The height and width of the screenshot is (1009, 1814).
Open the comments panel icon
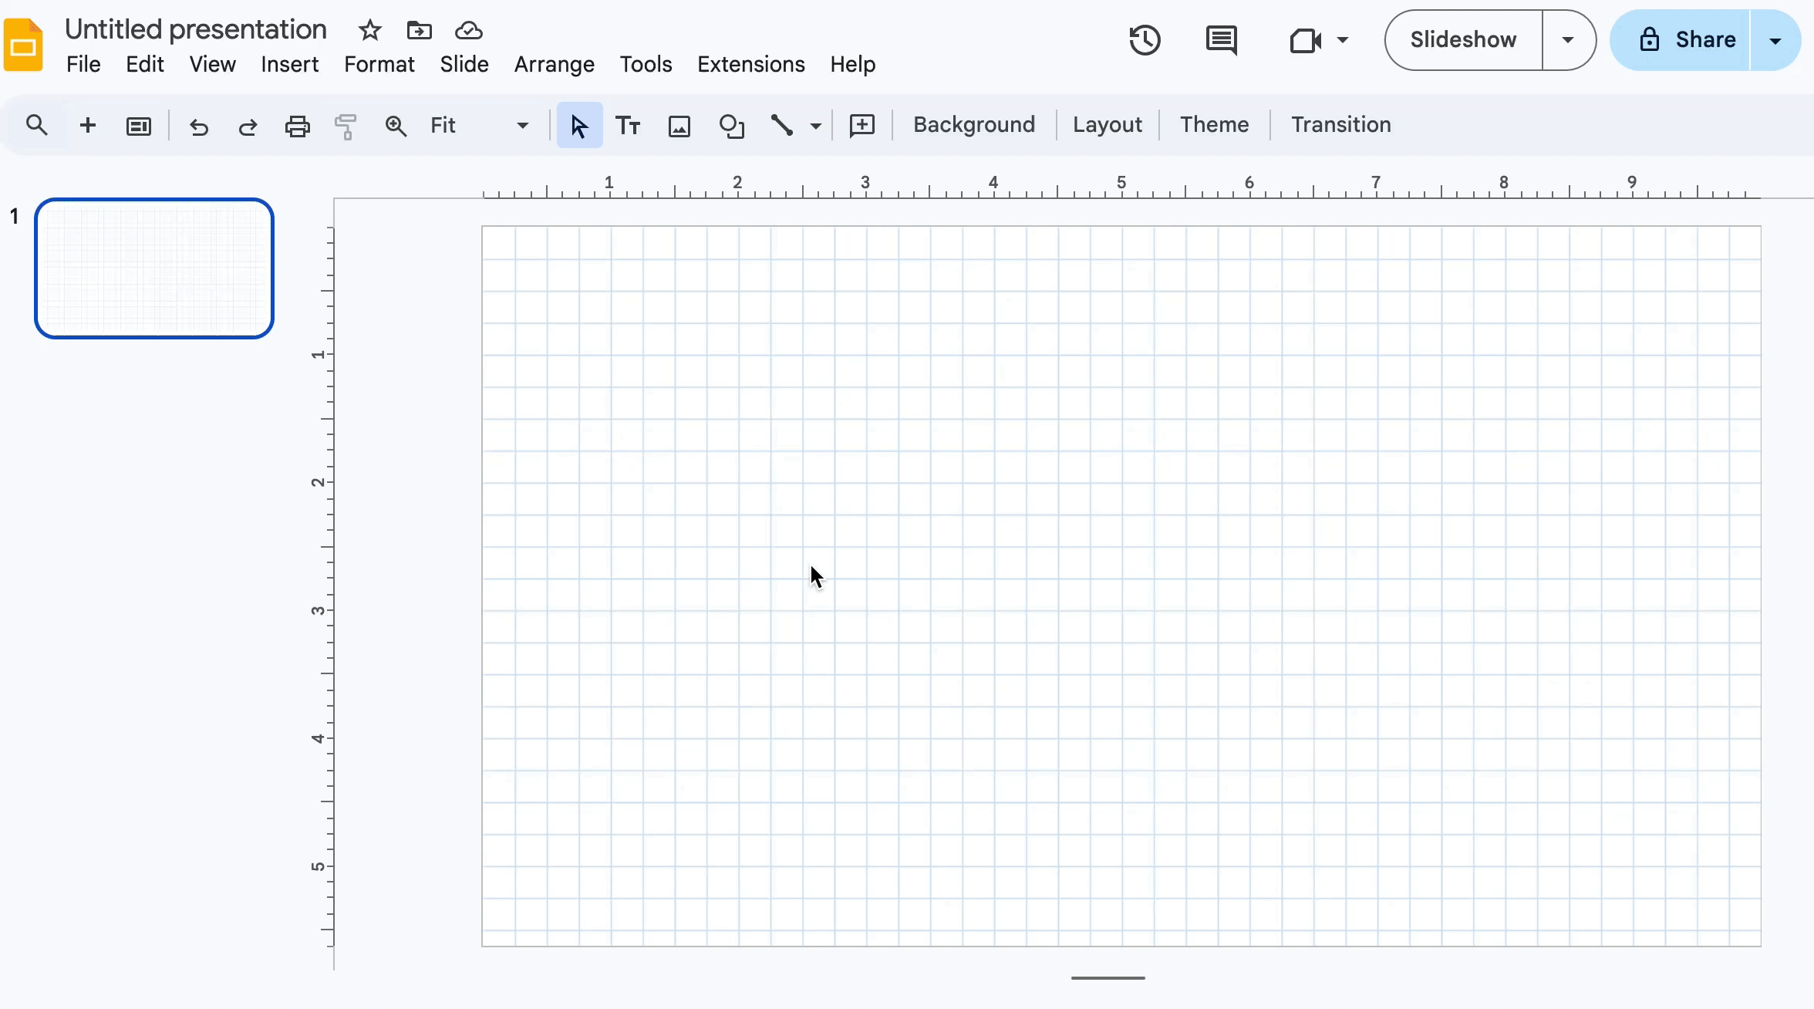click(1221, 40)
